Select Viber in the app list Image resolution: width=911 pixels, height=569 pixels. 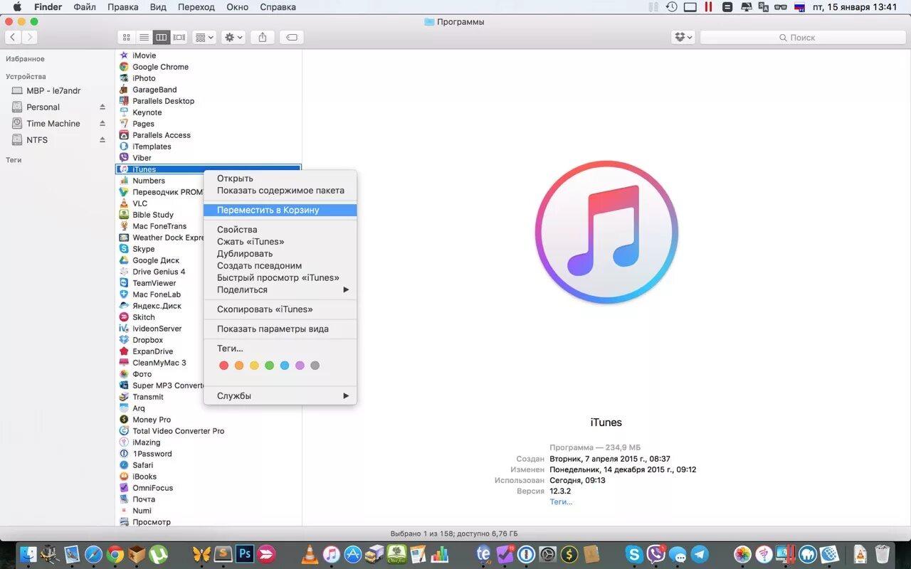tap(142, 158)
